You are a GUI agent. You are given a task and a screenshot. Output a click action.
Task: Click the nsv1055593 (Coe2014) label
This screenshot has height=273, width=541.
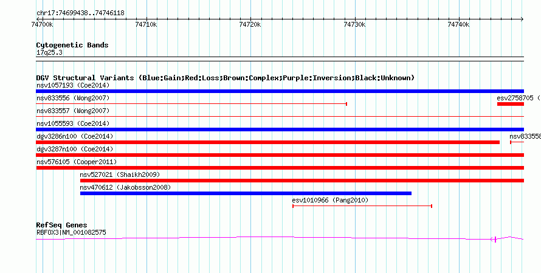[x=73, y=123]
